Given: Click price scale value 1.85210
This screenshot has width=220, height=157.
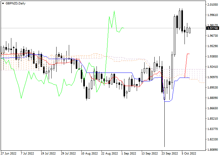Looking at the screenshot, I should coord(213,119).
